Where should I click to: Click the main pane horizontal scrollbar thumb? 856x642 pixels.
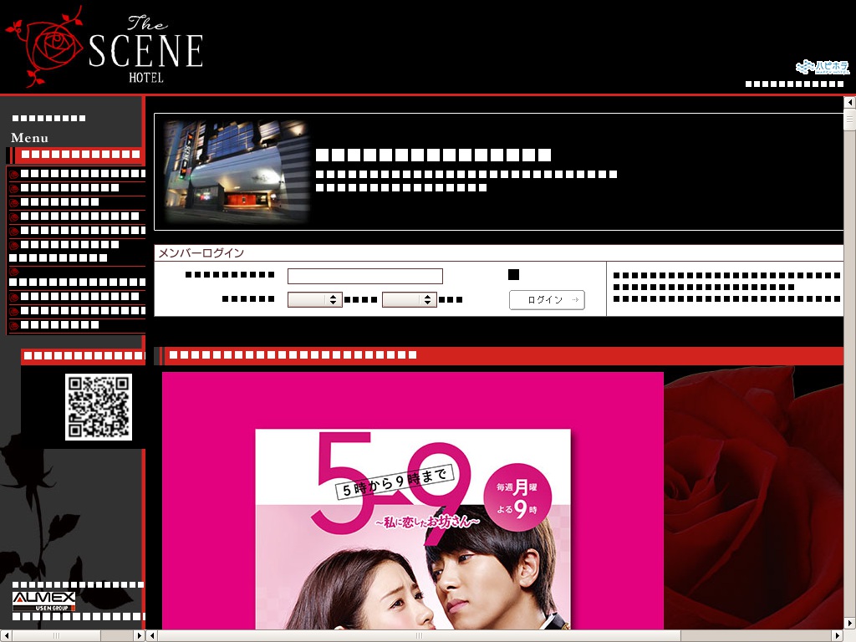(x=420, y=635)
